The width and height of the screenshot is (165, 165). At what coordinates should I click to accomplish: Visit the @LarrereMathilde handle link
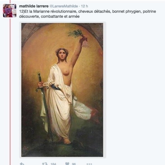pos(64,6)
